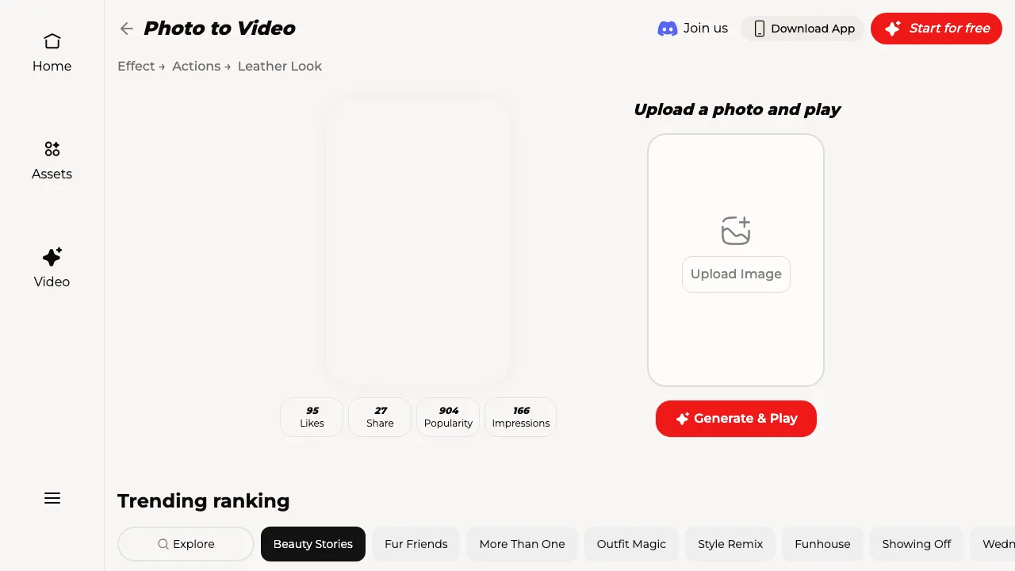
Task: Open the Assets panel from sidebar
Action: tap(52, 149)
